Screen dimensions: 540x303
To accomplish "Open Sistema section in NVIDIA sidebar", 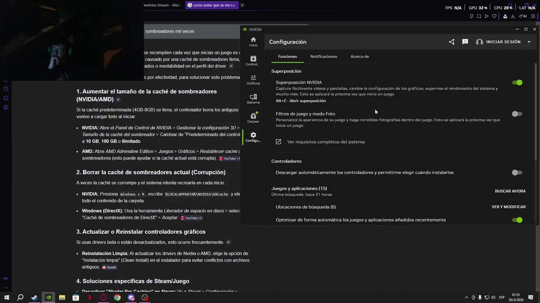I will tap(253, 99).
